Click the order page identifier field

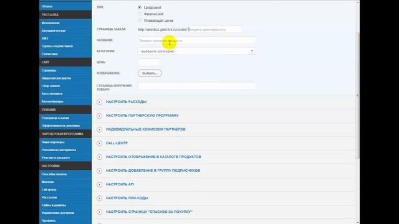pos(215,29)
